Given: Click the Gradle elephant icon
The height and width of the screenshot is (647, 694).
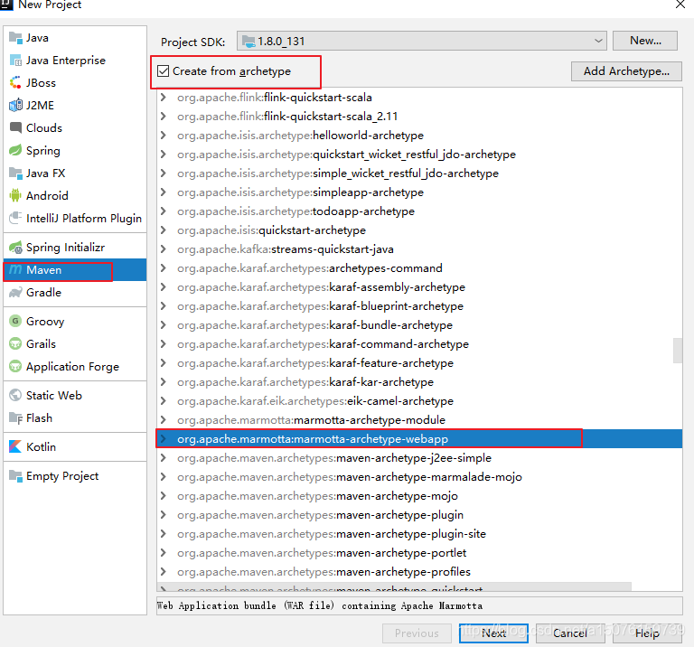Looking at the screenshot, I should tap(15, 293).
